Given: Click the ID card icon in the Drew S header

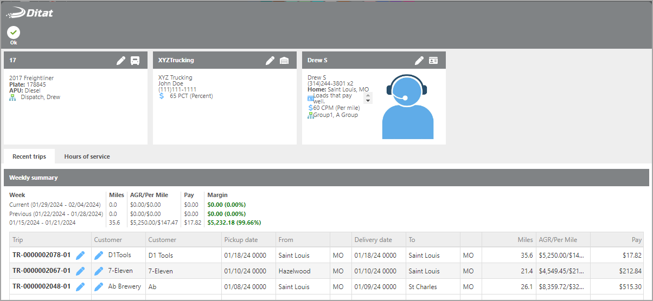Looking at the screenshot, I should pos(433,61).
